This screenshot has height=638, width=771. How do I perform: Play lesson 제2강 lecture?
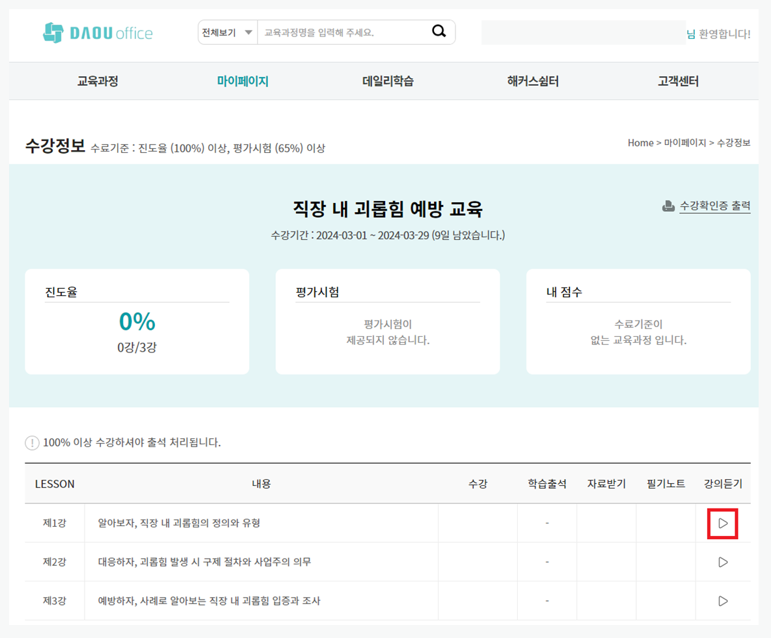722,562
